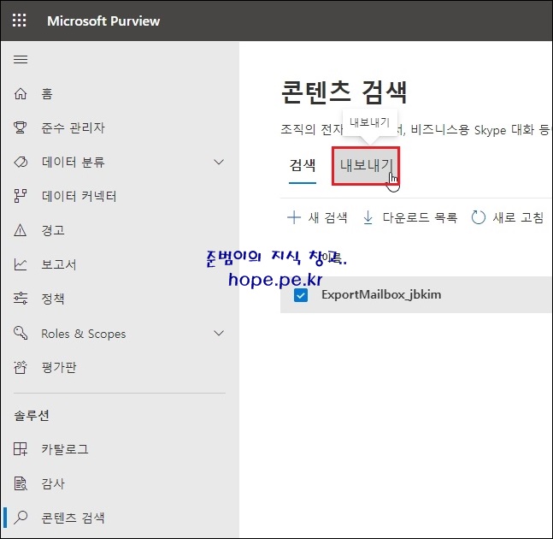Click the 다운로드 목록 button

[410, 217]
